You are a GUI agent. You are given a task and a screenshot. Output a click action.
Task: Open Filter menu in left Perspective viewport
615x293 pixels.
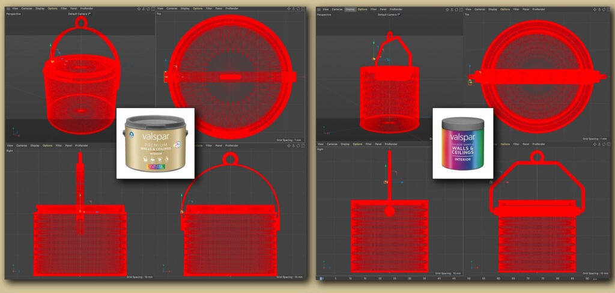64,8
